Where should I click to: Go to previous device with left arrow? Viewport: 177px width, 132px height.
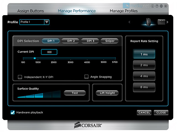(x=129, y=22)
